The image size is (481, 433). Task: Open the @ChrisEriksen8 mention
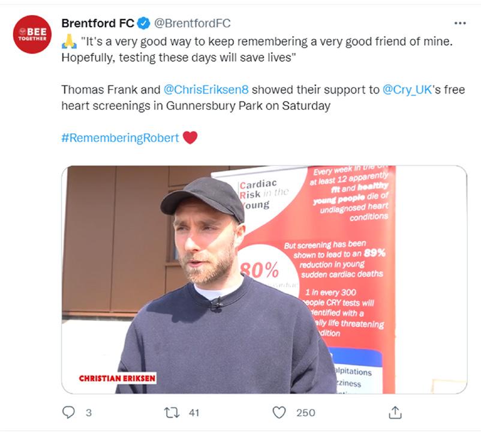206,89
